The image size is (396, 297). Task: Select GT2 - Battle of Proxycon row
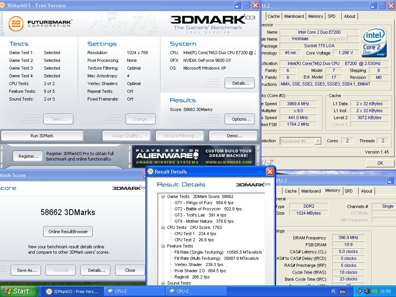click(208, 209)
